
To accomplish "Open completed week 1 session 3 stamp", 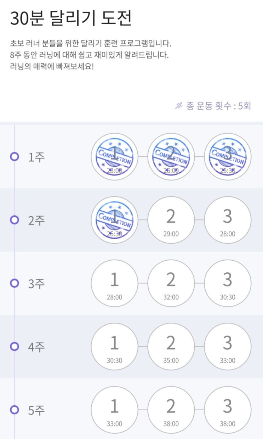I will [228, 156].
